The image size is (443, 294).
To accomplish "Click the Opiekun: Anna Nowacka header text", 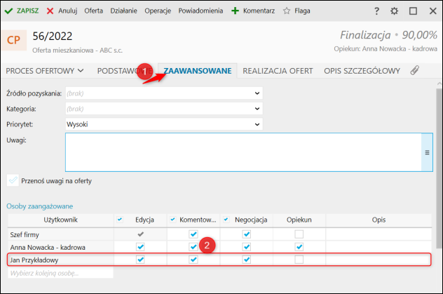I will (x=386, y=48).
